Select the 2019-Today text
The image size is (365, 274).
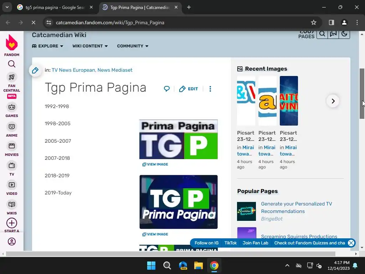58,193
